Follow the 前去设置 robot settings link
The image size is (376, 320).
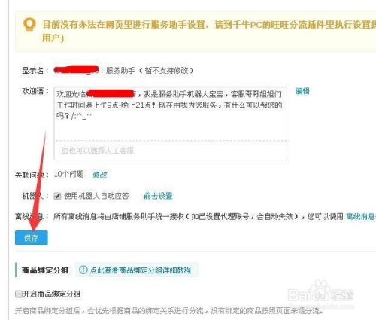pos(158,196)
